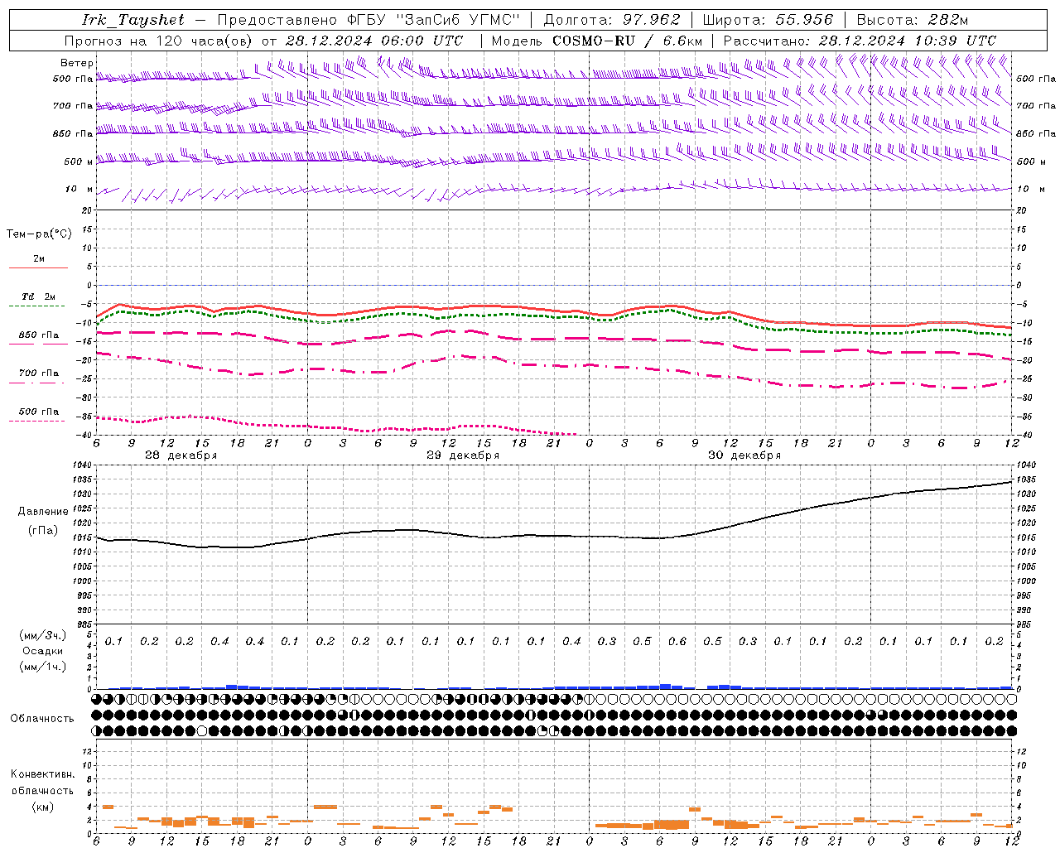Click the Ветер panel label
The image size is (1060, 848).
pos(77,63)
